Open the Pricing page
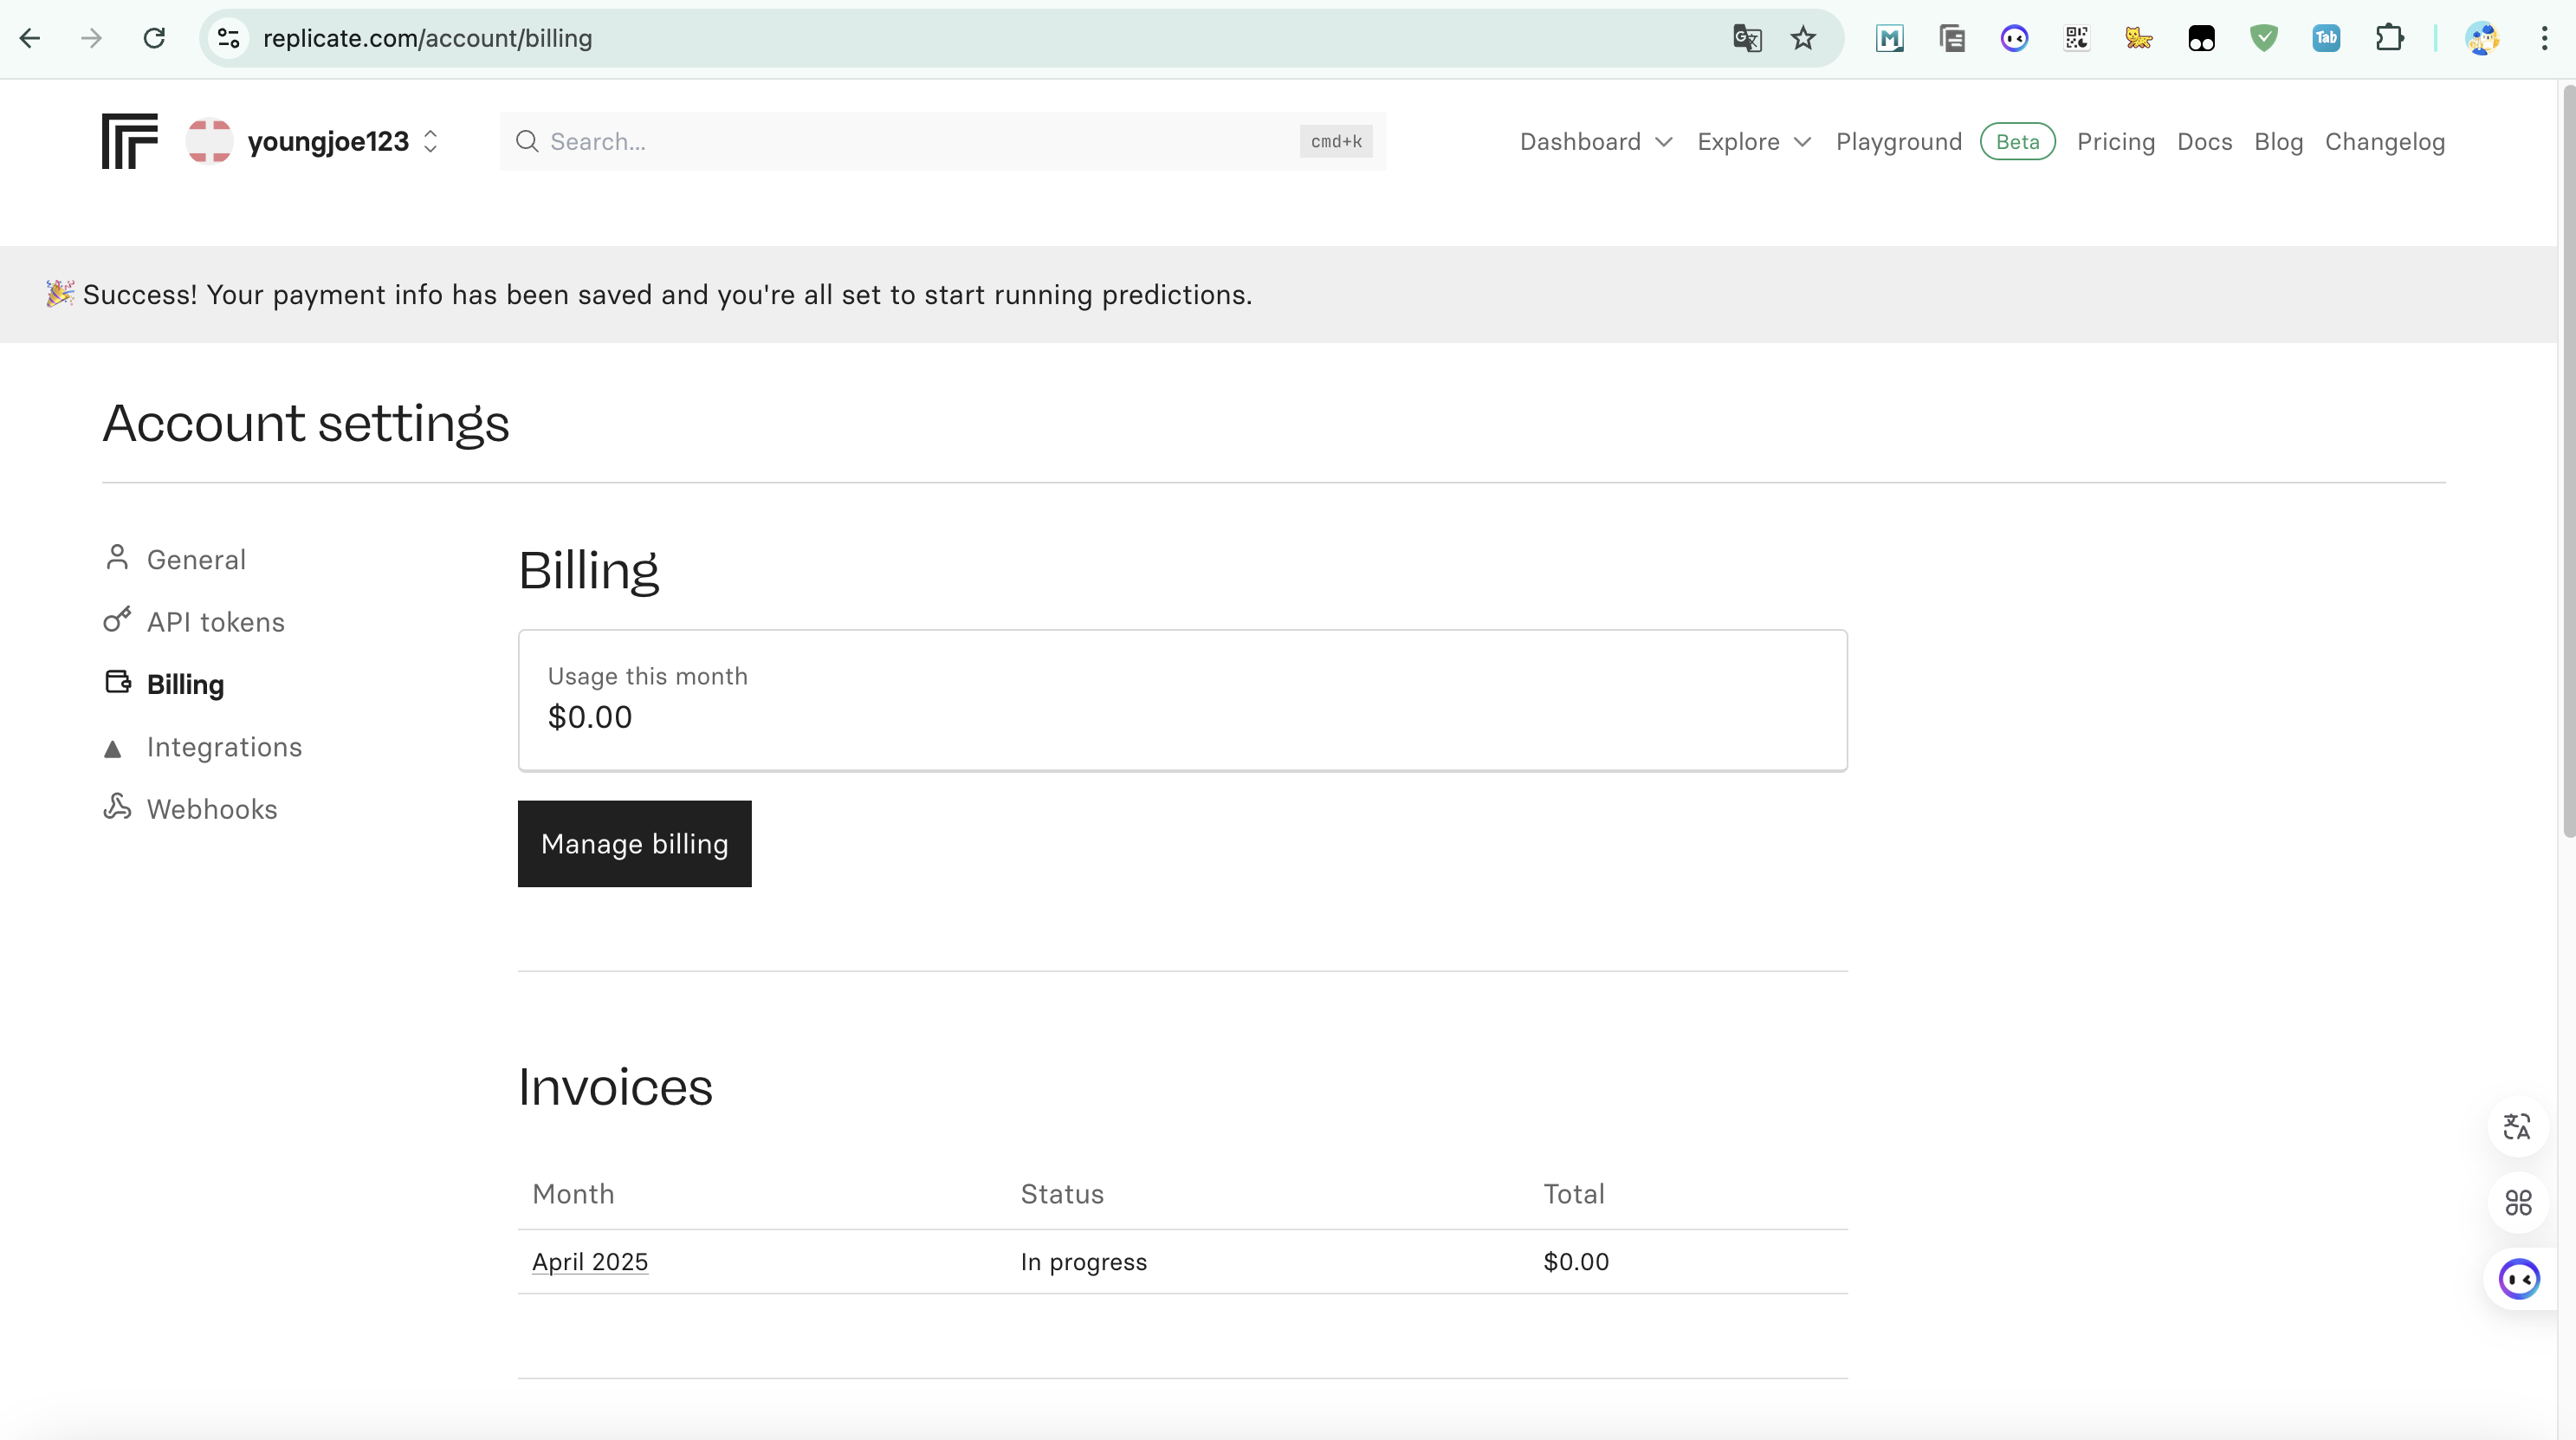Screen dimensions: 2576x1440 pyautogui.click(x=2115, y=142)
